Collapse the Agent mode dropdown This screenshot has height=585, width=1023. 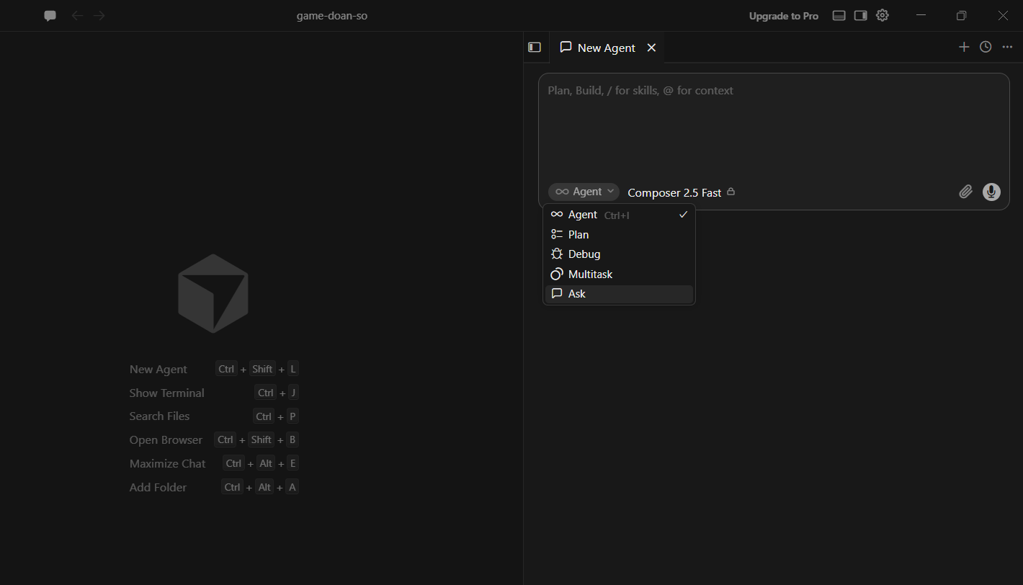pos(584,192)
